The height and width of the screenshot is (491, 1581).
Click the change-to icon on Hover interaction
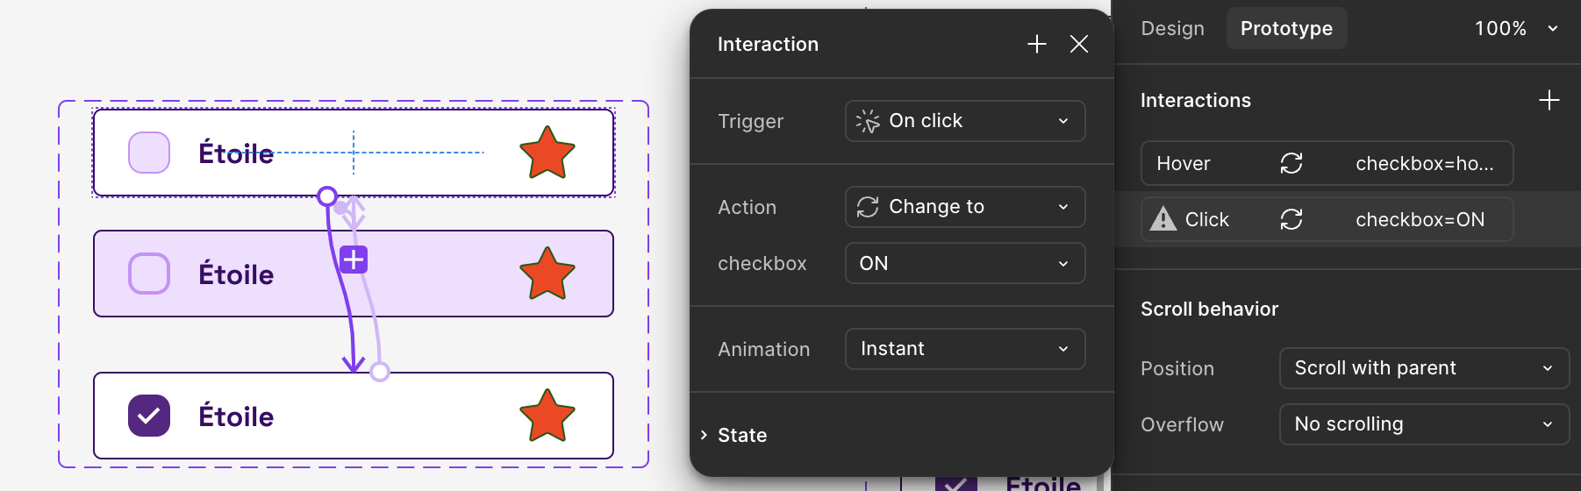[x=1291, y=163]
